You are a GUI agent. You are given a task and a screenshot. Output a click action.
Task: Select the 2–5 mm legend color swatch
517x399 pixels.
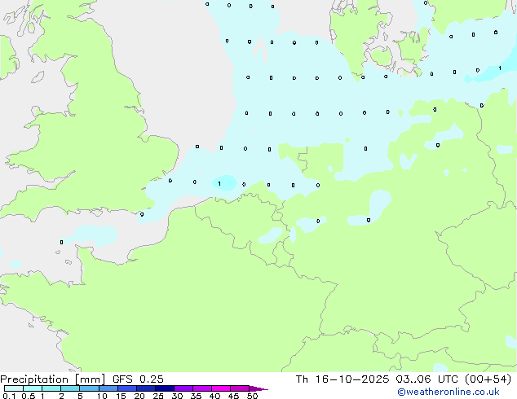pyautogui.click(x=70, y=388)
